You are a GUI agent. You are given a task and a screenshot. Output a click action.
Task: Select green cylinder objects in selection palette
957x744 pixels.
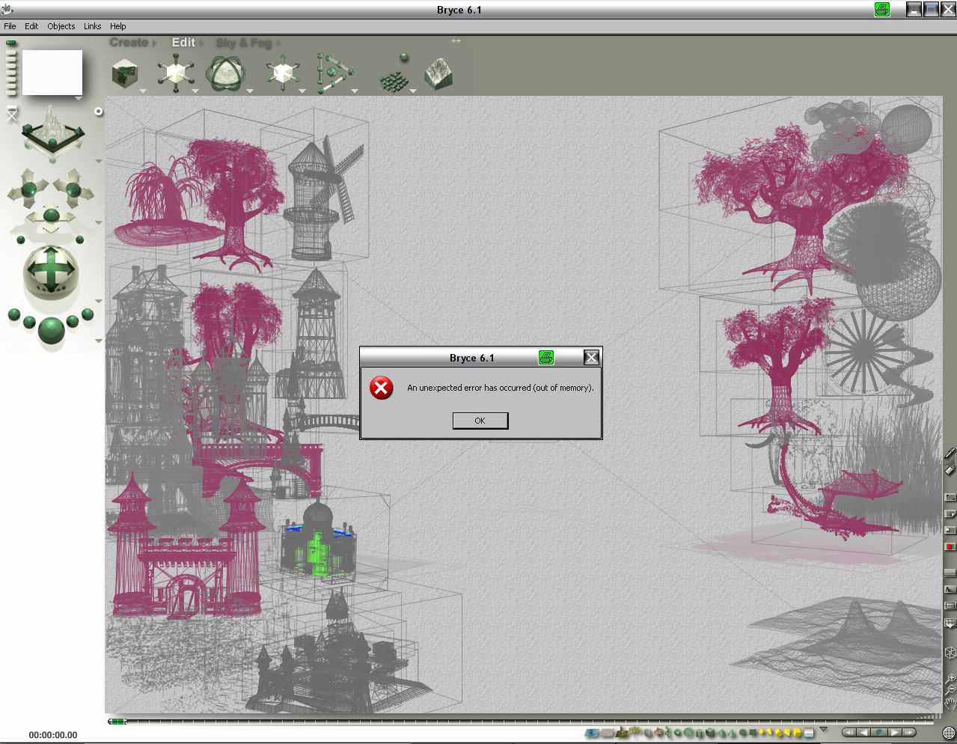pos(700,733)
